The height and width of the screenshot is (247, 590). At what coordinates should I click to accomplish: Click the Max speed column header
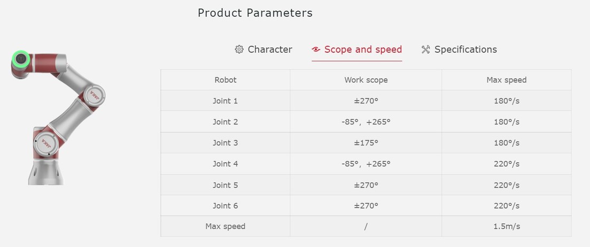[507, 79]
